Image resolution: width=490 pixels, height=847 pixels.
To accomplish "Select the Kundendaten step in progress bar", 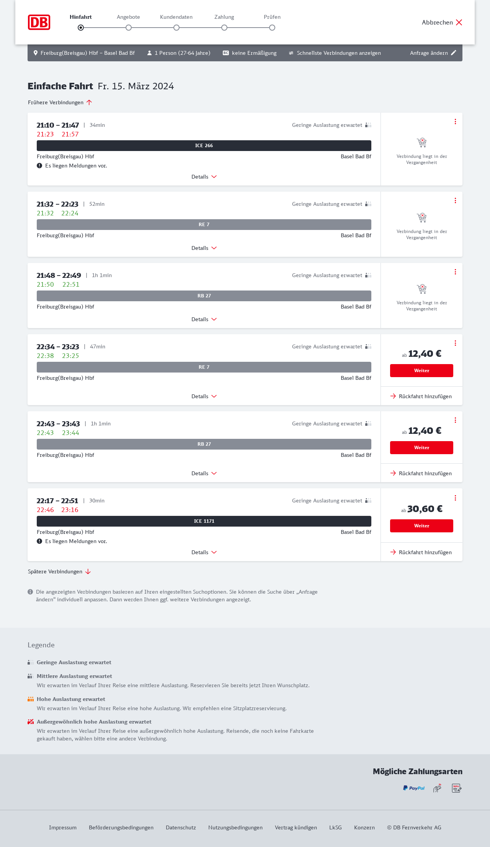I will coord(176,28).
